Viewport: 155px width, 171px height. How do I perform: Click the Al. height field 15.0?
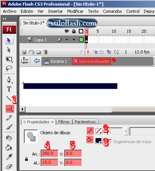[50, 162]
